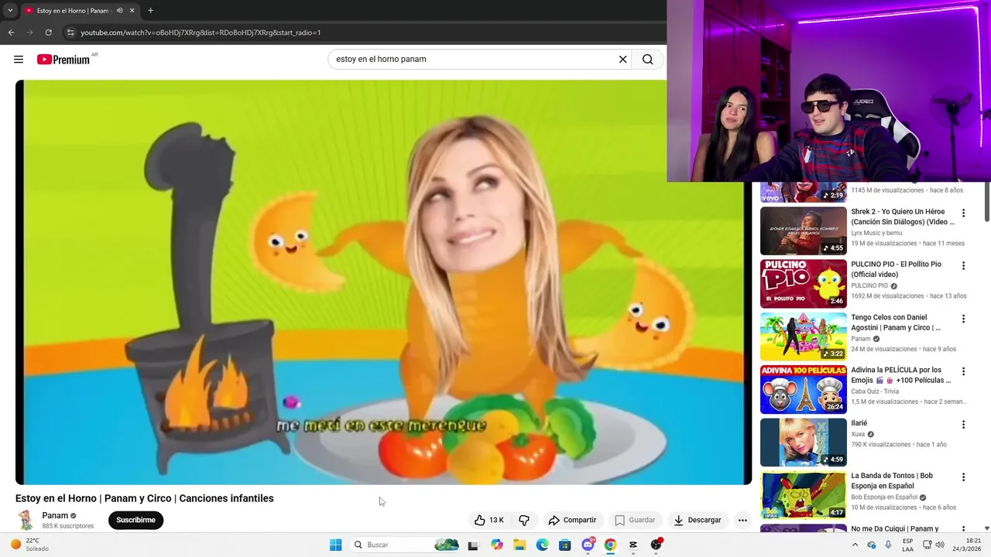
Task: Run the search with the magnifier button
Action: pyautogui.click(x=647, y=60)
